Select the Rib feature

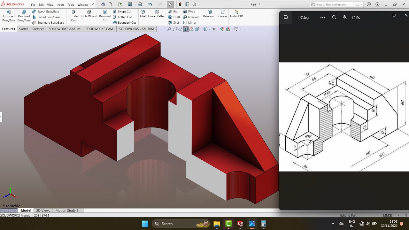click(x=173, y=11)
